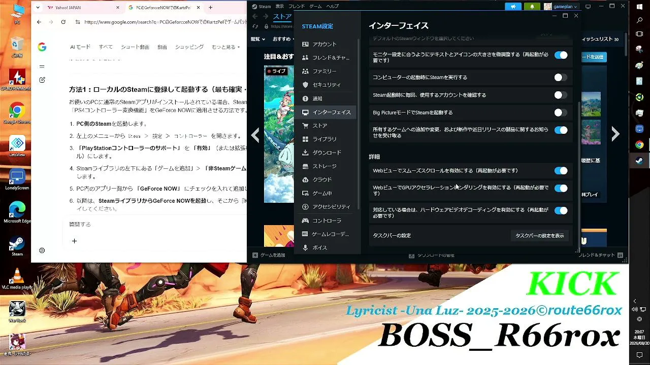Click the Steam announcements megaphone button
650x365 pixels.
tap(513, 7)
